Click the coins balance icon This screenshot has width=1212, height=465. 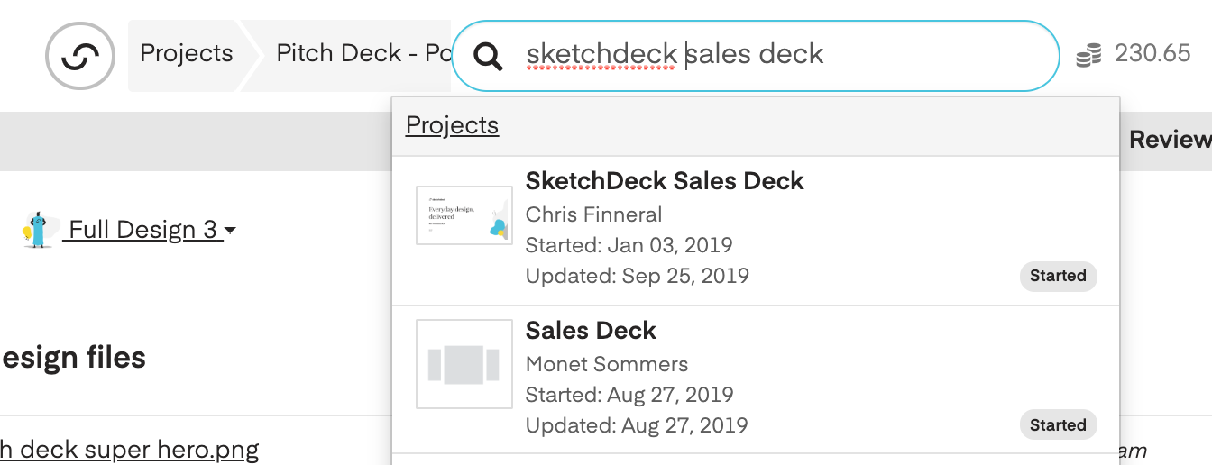click(x=1089, y=56)
